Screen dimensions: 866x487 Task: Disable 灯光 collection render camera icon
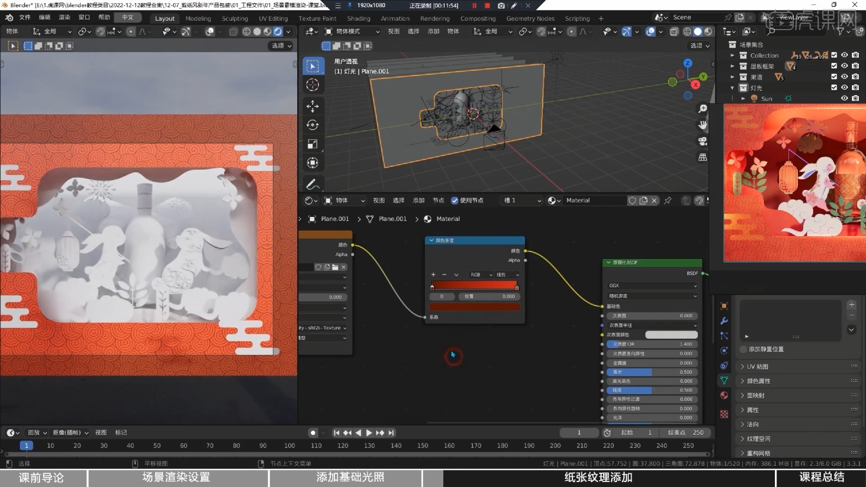(855, 87)
